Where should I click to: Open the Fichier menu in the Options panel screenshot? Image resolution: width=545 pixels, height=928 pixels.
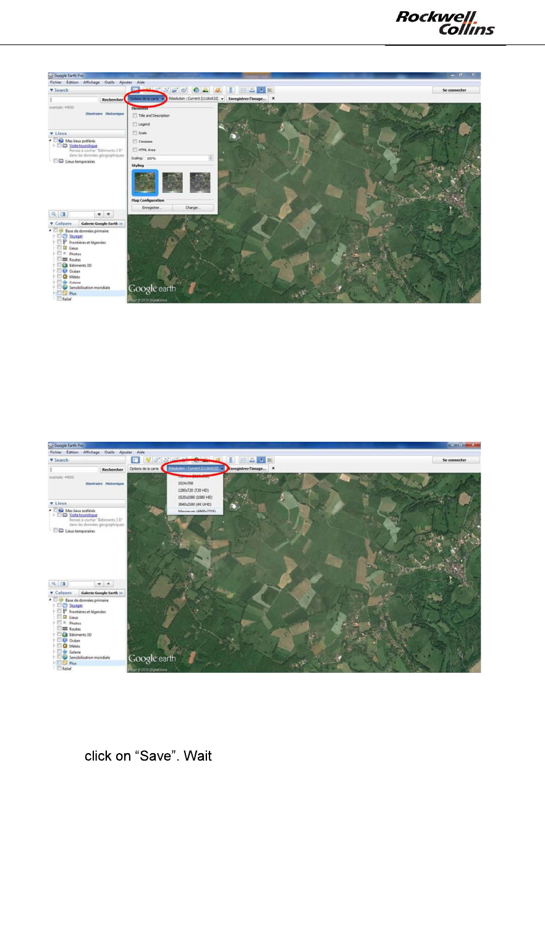coord(56,82)
